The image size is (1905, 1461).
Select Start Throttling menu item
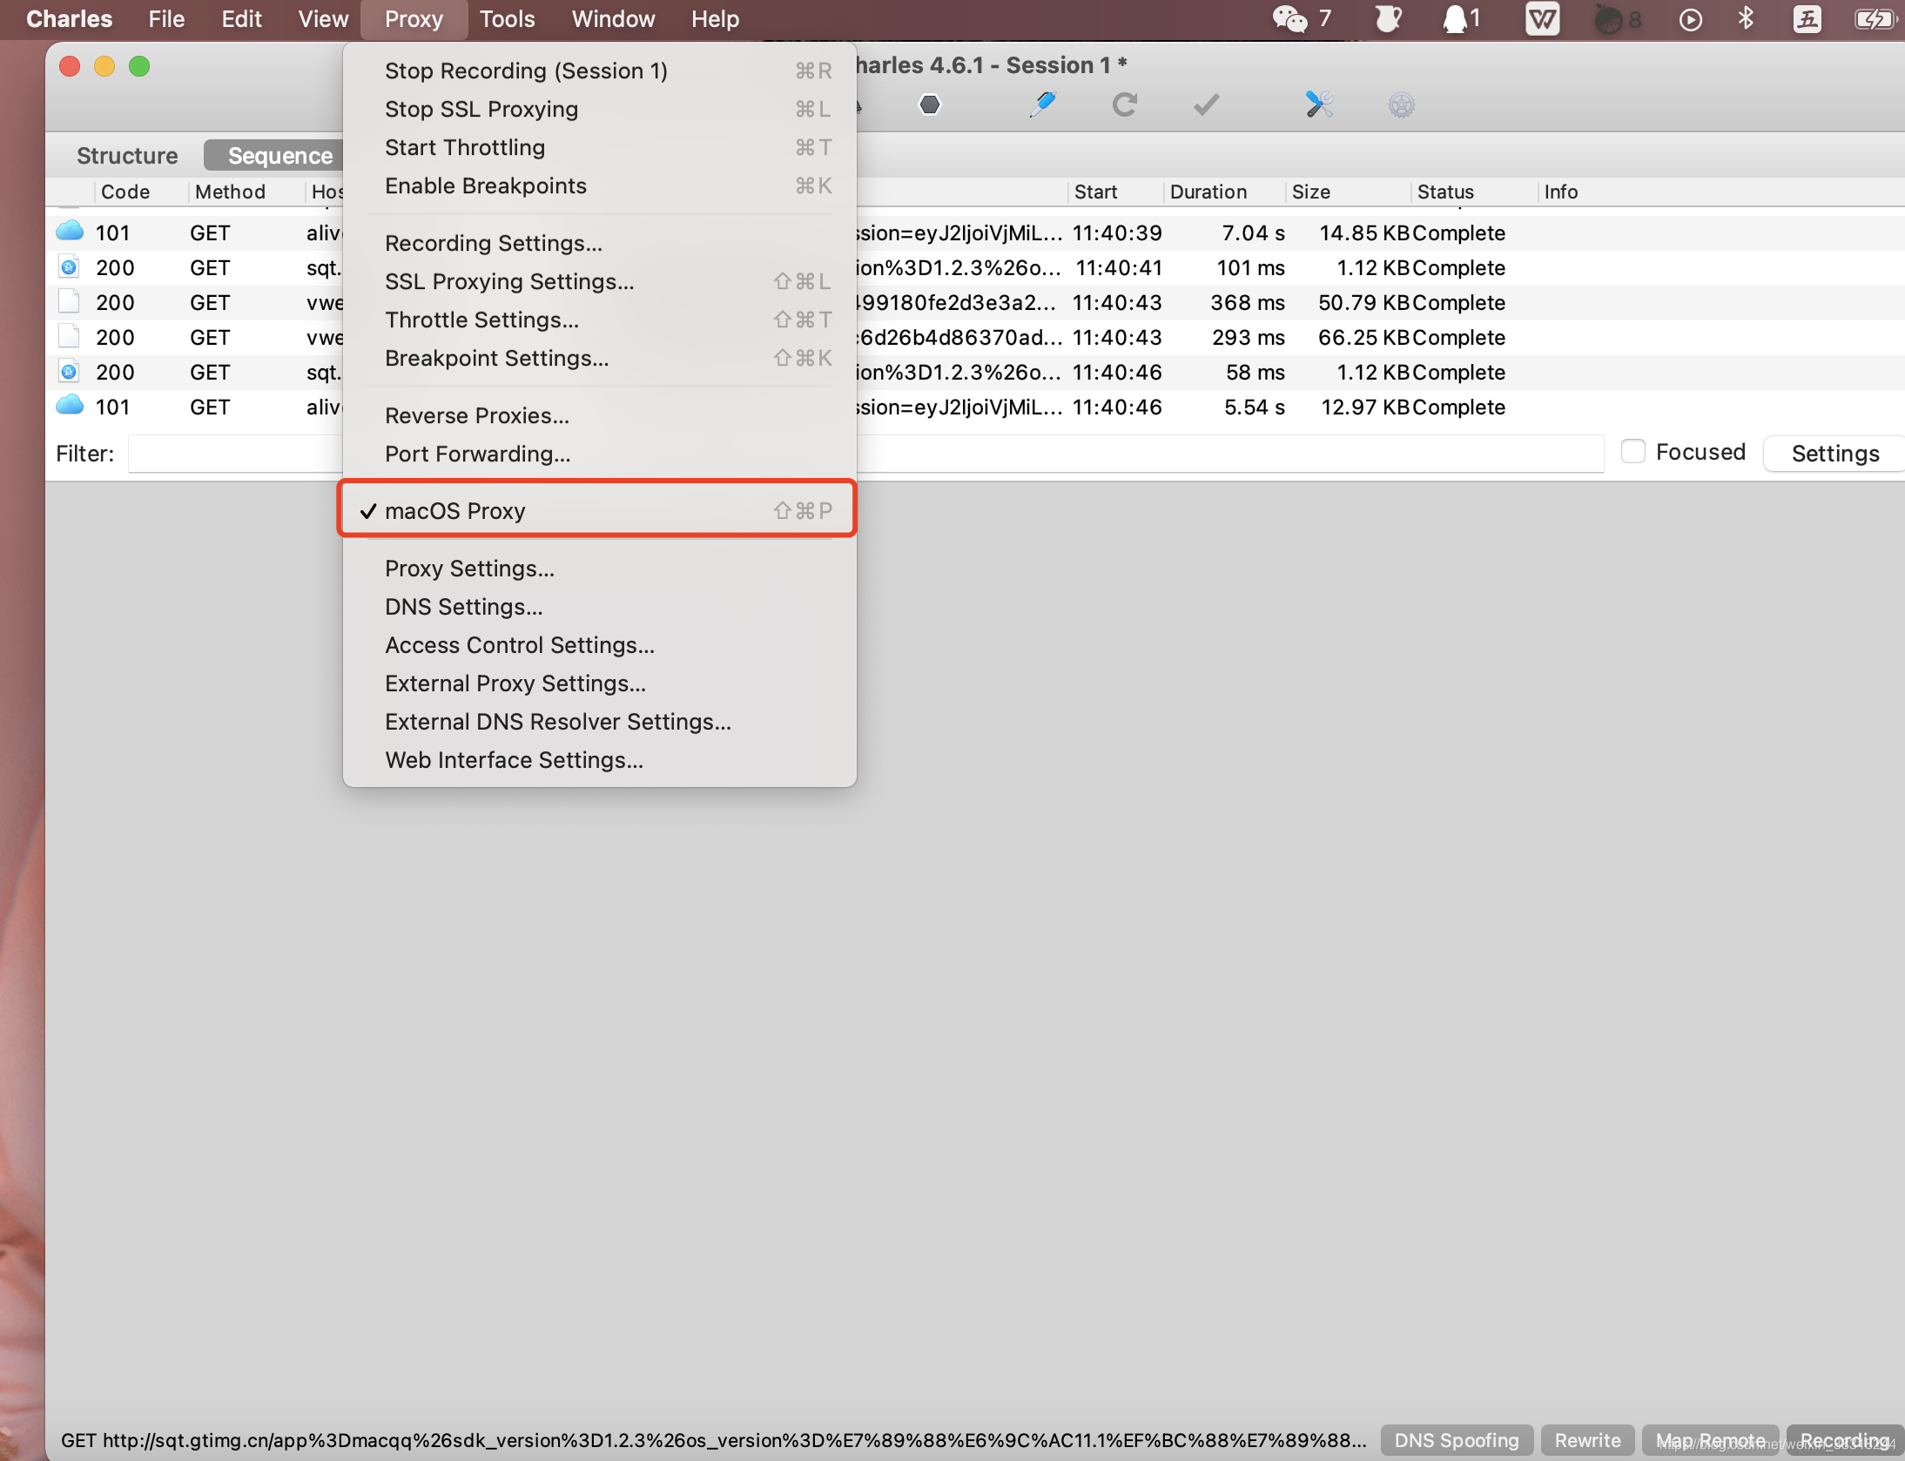[599, 147]
